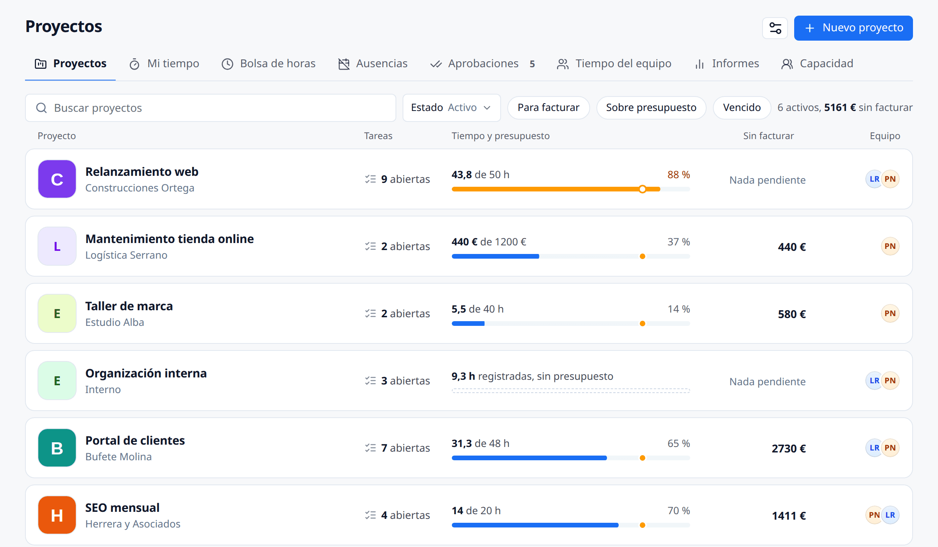Viewport: 938px width, 547px height.
Task: Open the Portal de clientes project
Action: coord(135,440)
